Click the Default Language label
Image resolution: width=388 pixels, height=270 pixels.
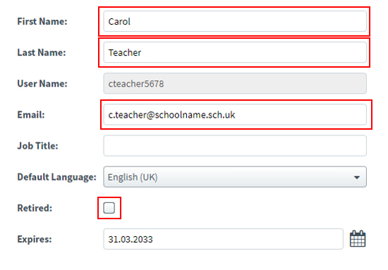click(x=56, y=177)
